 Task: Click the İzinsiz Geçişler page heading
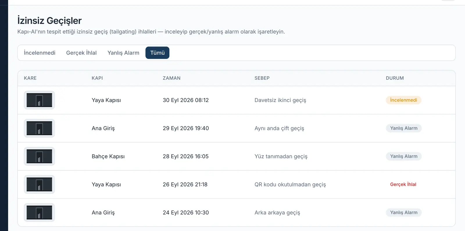[49, 21]
